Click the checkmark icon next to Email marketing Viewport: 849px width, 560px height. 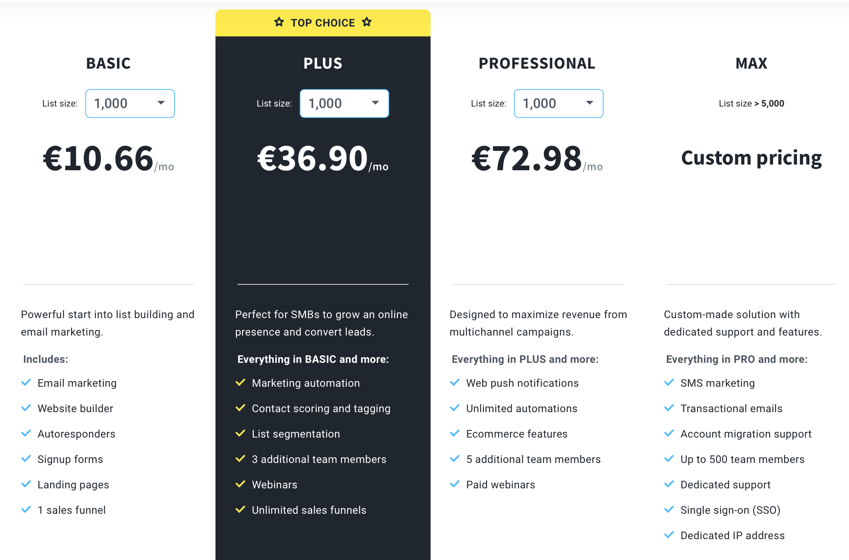[x=26, y=382]
